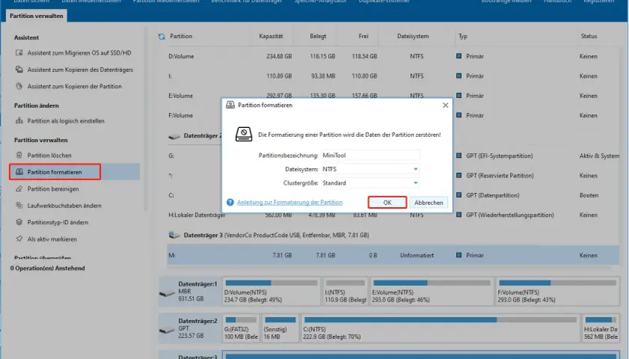Image resolution: width=629 pixels, height=359 pixels.
Task: Click the (Sonstig) 16 MB block
Action: pos(280,328)
